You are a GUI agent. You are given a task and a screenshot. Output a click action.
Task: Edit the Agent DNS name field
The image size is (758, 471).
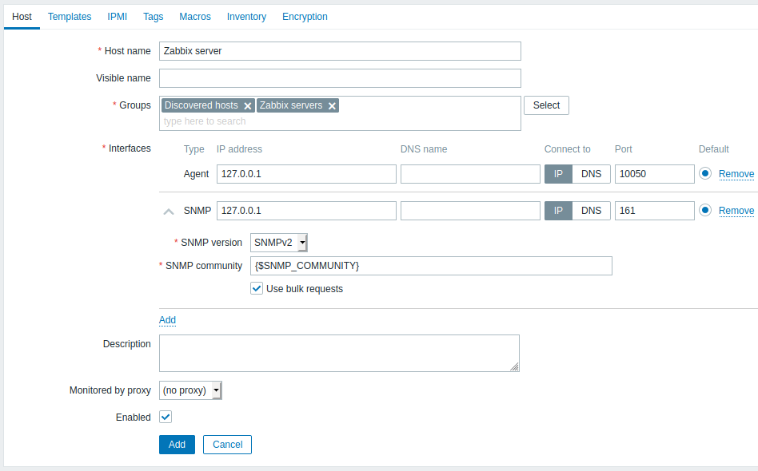[x=470, y=174]
